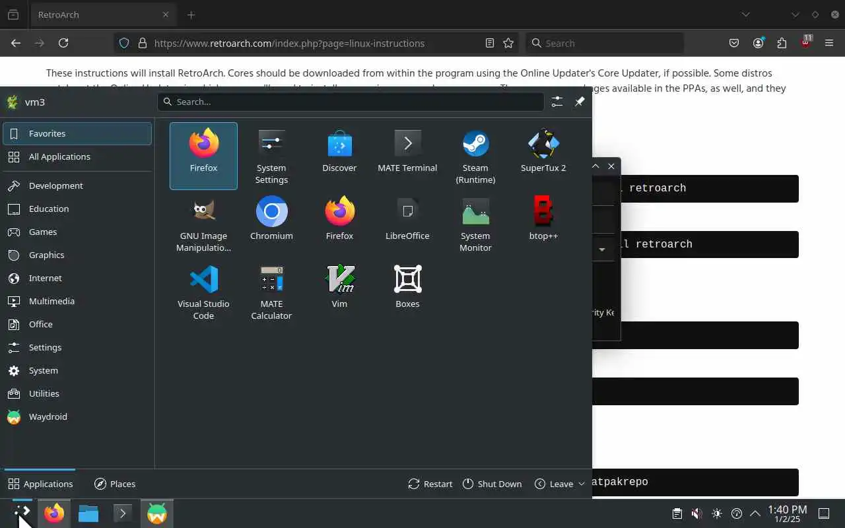Switch to the Places tab
This screenshot has height=528, width=845.
(x=115, y=484)
